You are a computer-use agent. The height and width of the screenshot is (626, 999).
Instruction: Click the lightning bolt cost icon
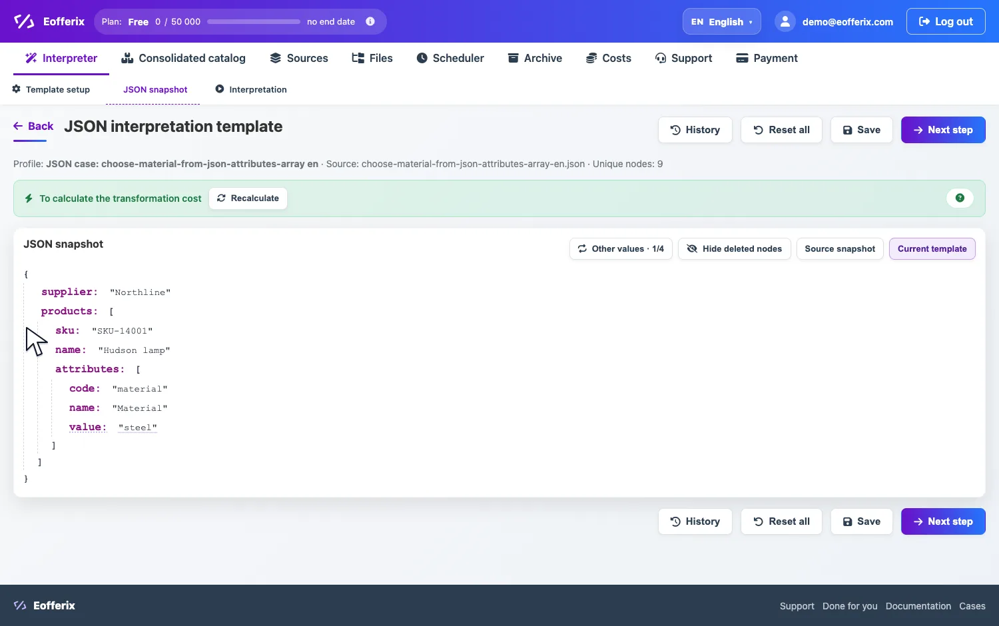[29, 198]
